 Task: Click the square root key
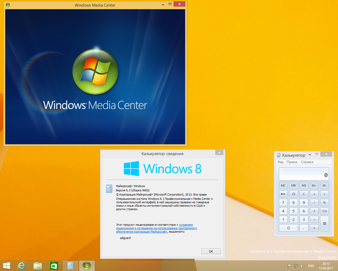click(x=325, y=194)
